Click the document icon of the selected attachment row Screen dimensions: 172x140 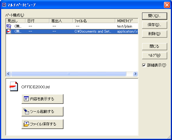[9, 31]
